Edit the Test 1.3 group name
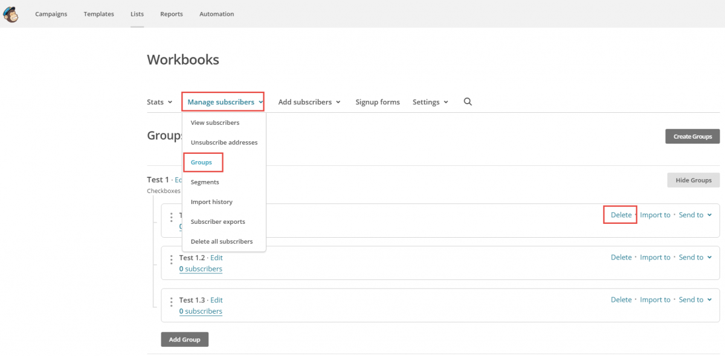Viewport: 725px width, 356px height. pos(216,300)
